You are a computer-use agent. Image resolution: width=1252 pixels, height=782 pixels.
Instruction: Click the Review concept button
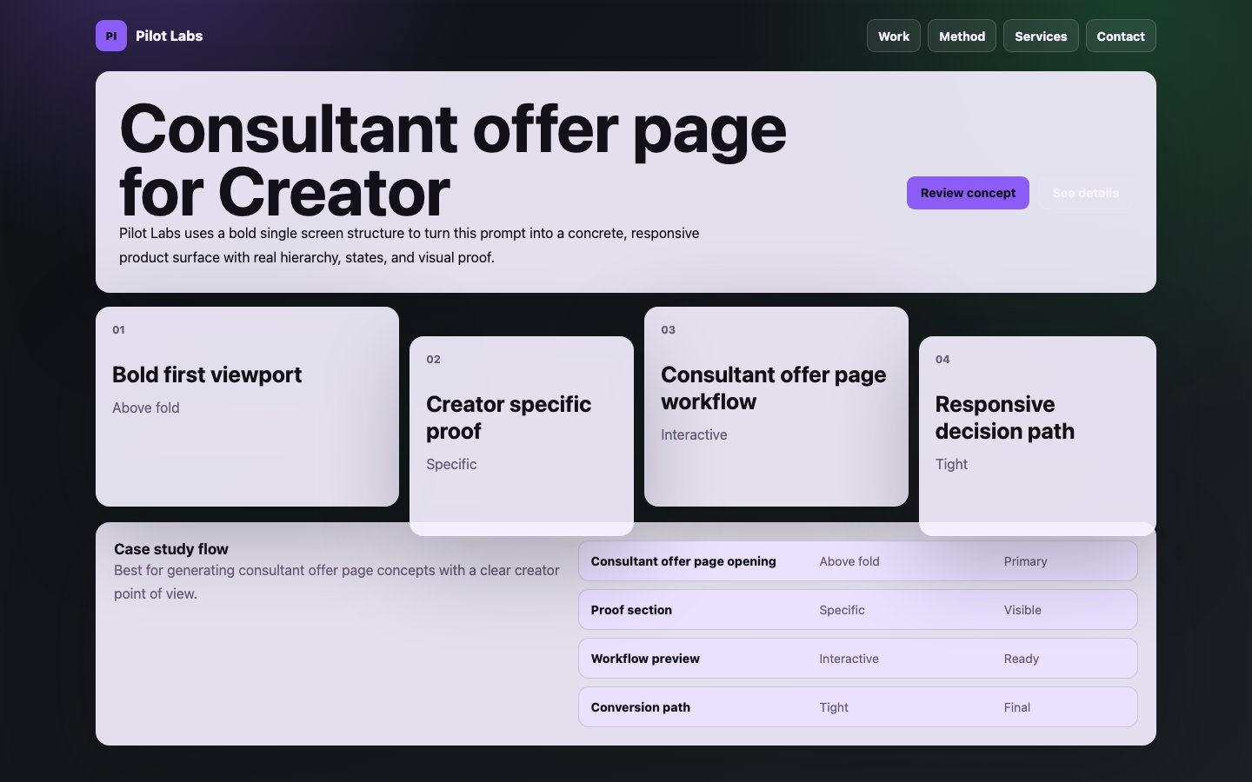pyautogui.click(x=968, y=193)
